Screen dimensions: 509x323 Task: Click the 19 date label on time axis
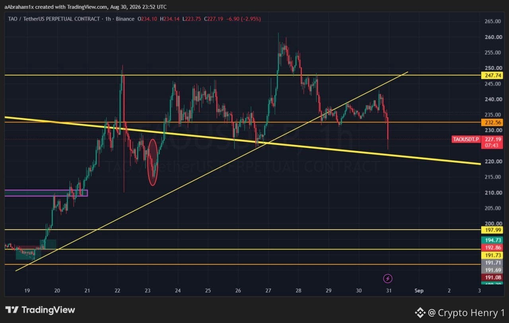(27, 291)
